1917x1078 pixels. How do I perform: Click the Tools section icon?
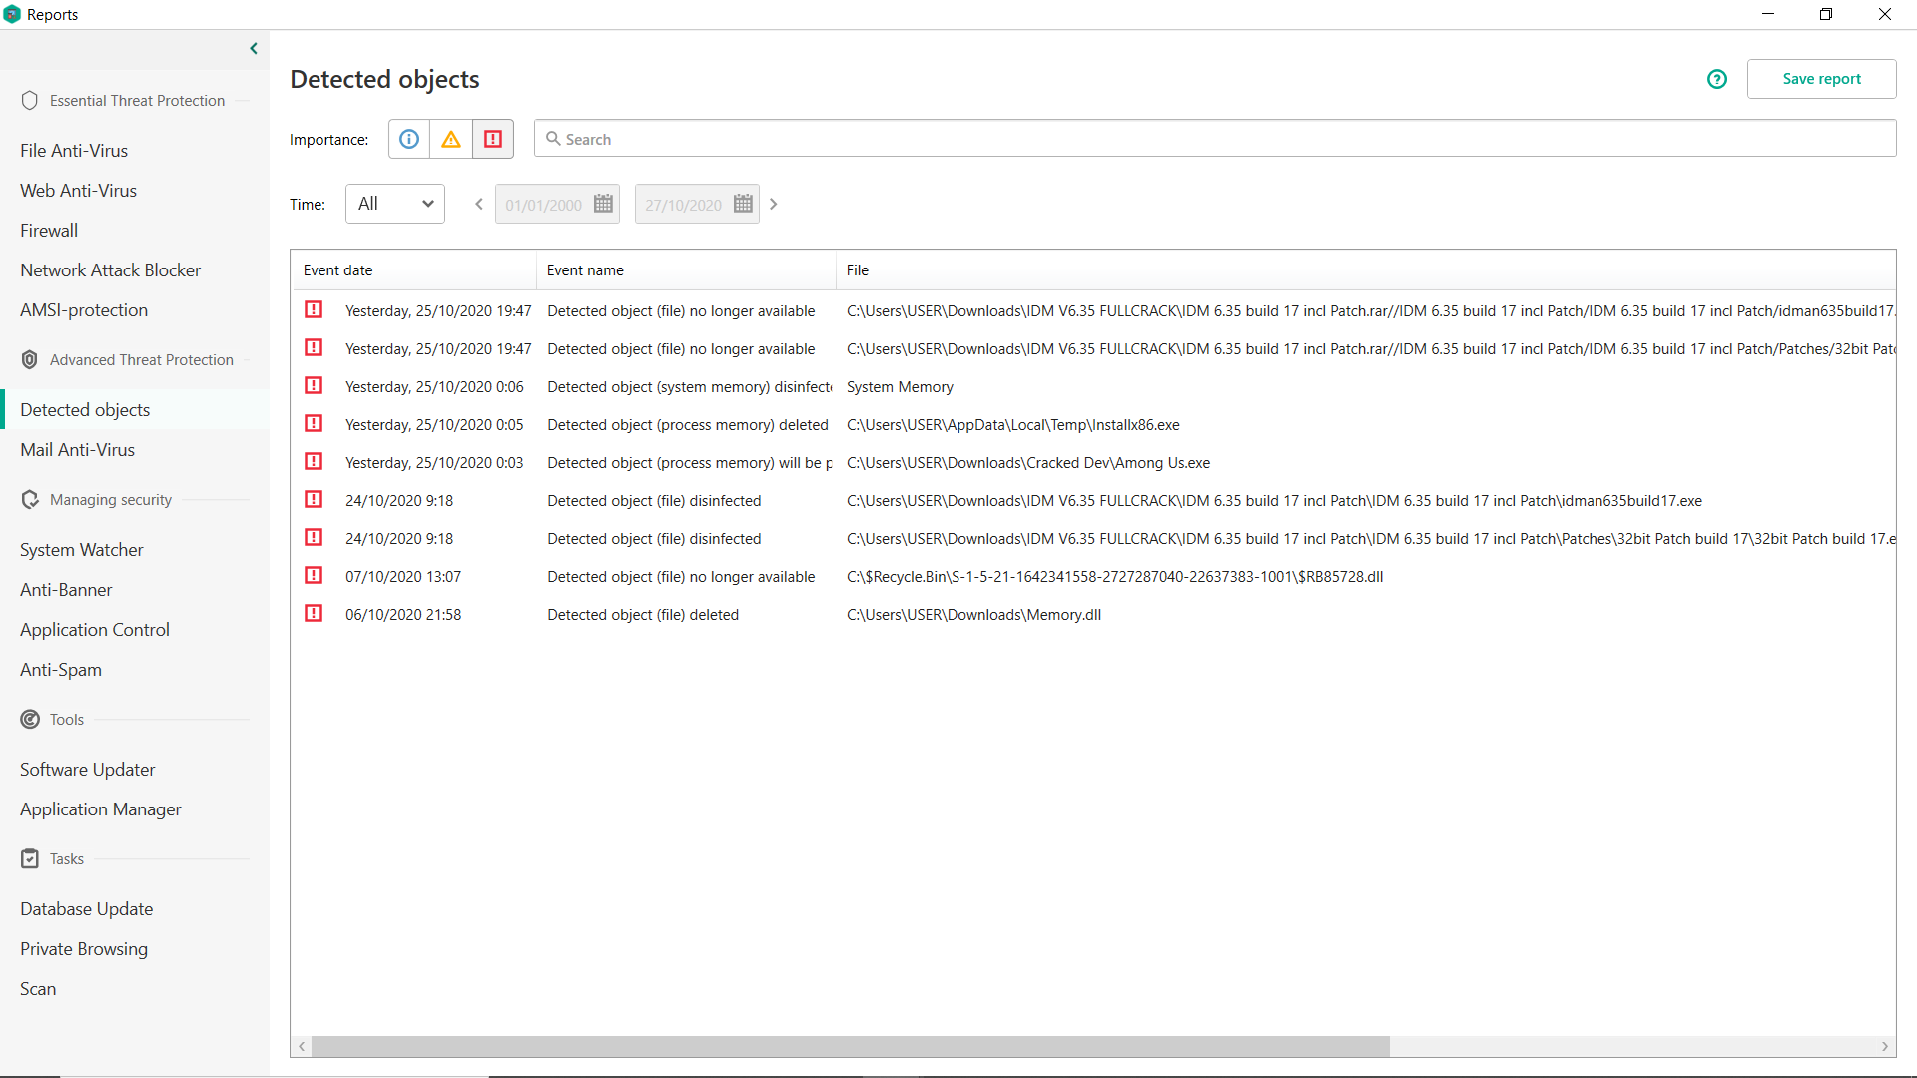tap(30, 719)
